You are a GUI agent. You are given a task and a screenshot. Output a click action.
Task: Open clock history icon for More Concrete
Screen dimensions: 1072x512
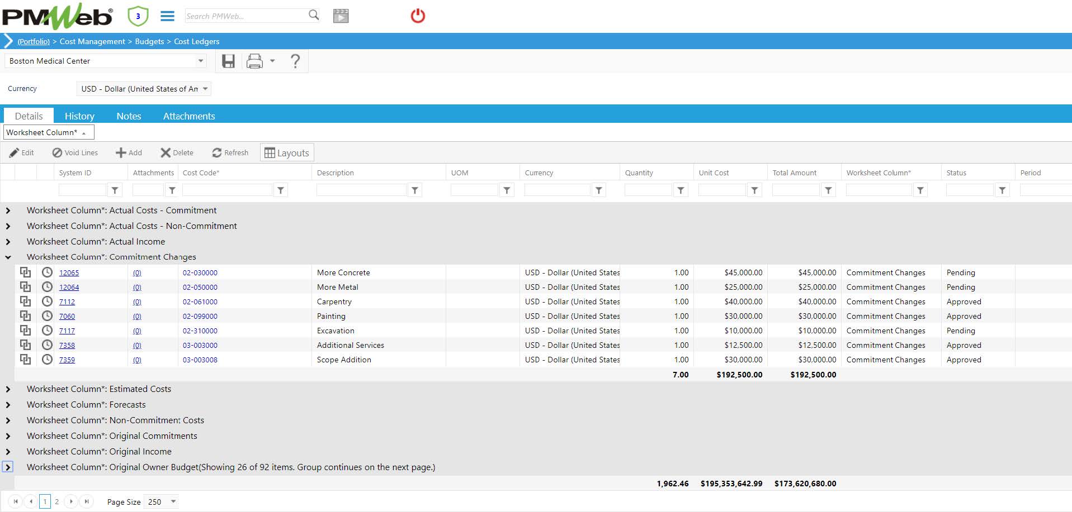[47, 272]
